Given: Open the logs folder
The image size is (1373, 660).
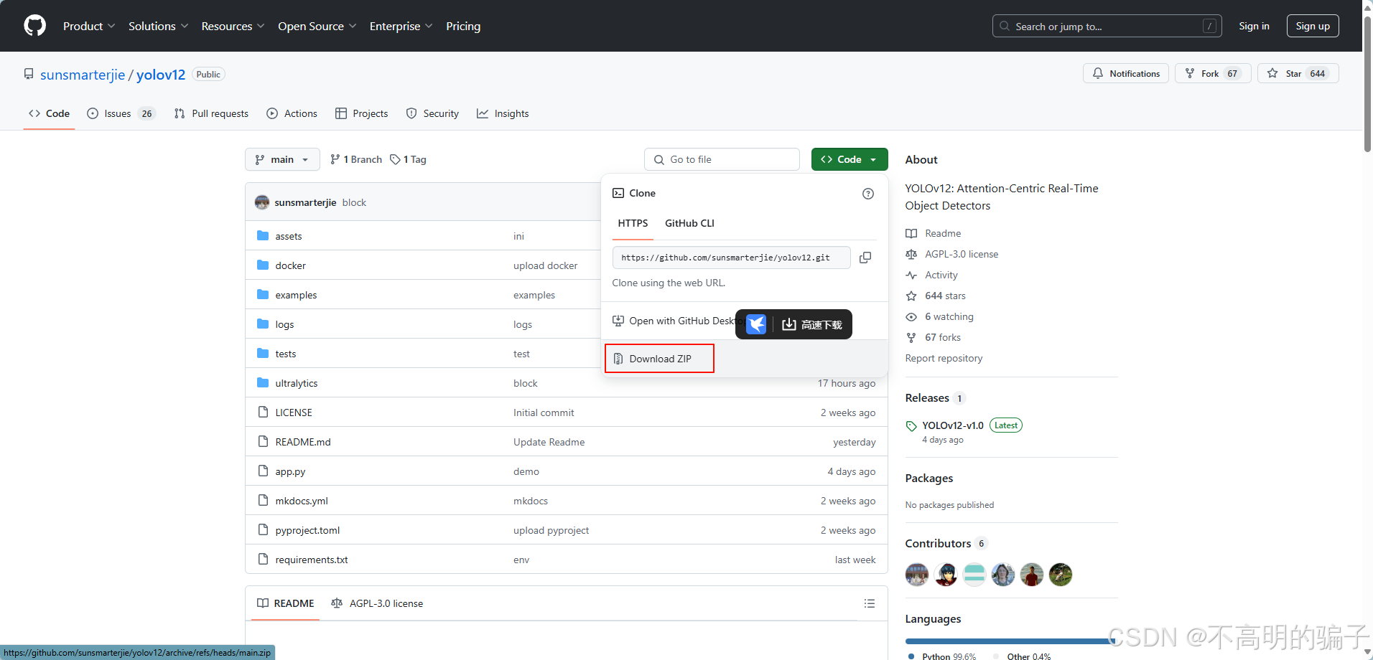Looking at the screenshot, I should point(284,324).
